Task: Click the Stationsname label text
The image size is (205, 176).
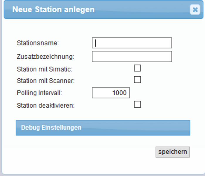Action: click(x=38, y=43)
